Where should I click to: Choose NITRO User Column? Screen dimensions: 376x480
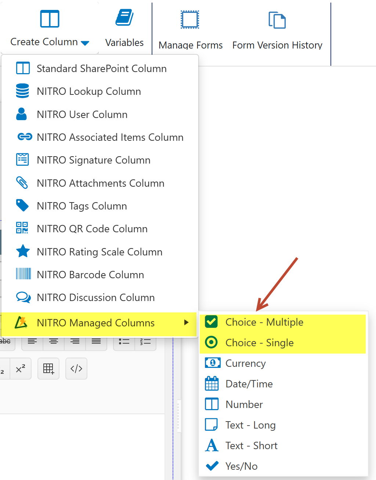(100, 114)
